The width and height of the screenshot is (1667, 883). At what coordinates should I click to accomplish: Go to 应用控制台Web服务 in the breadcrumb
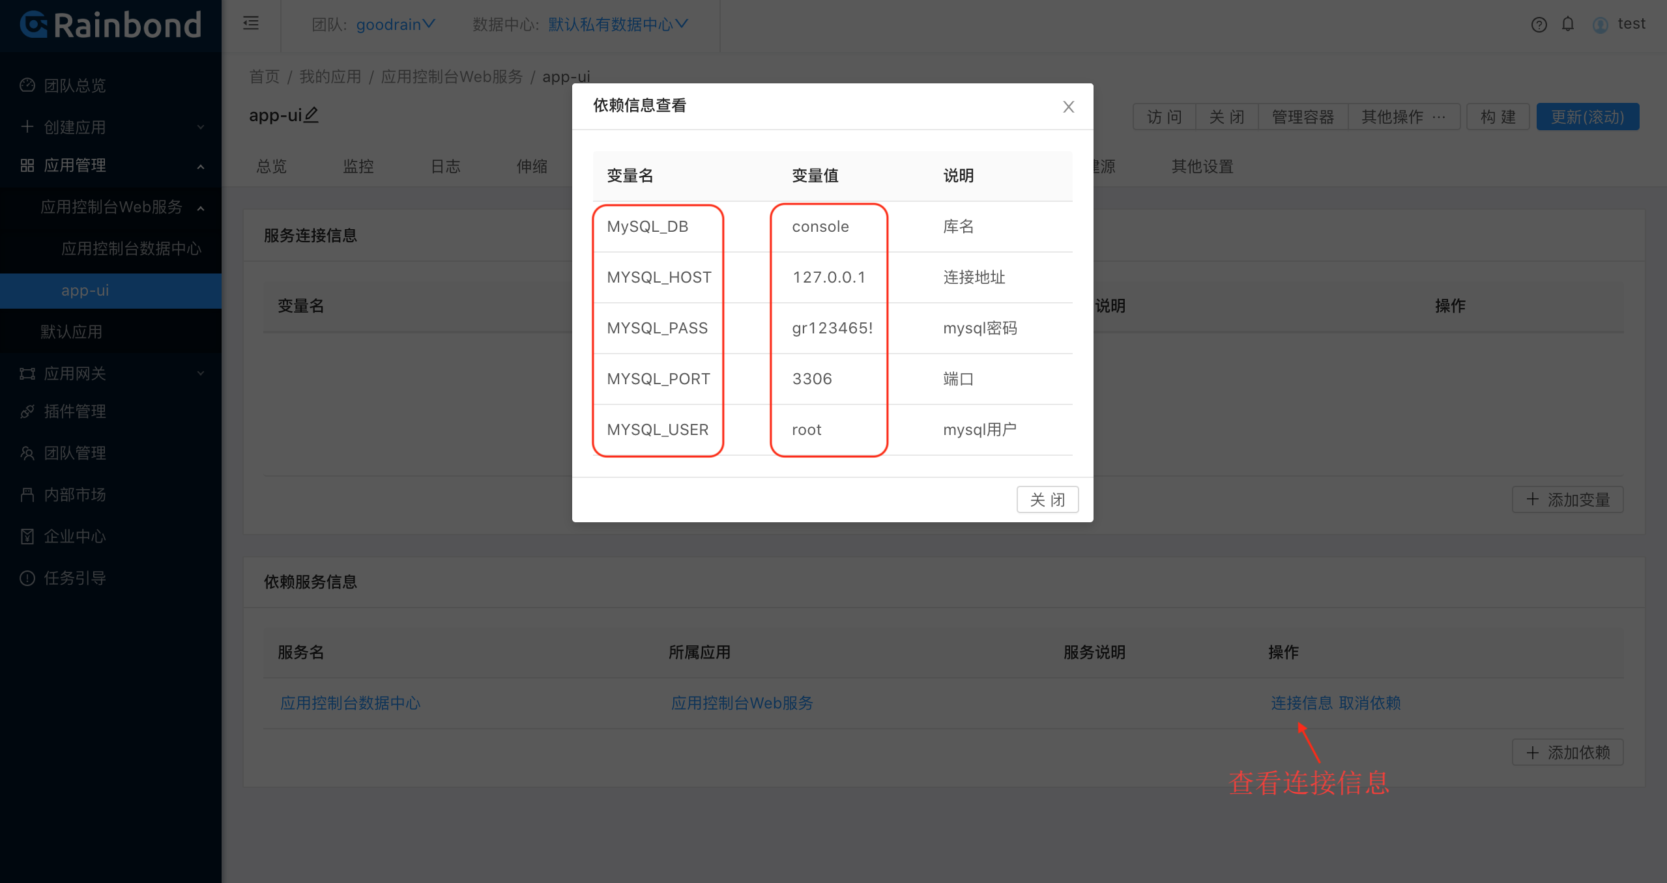(452, 77)
